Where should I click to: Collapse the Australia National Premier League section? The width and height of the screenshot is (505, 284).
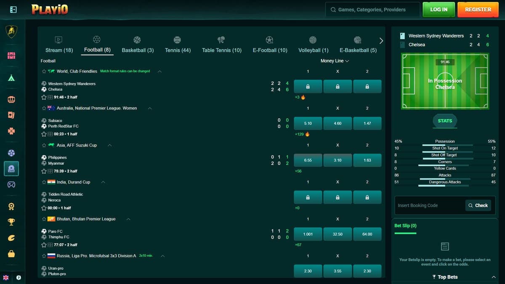click(150, 108)
